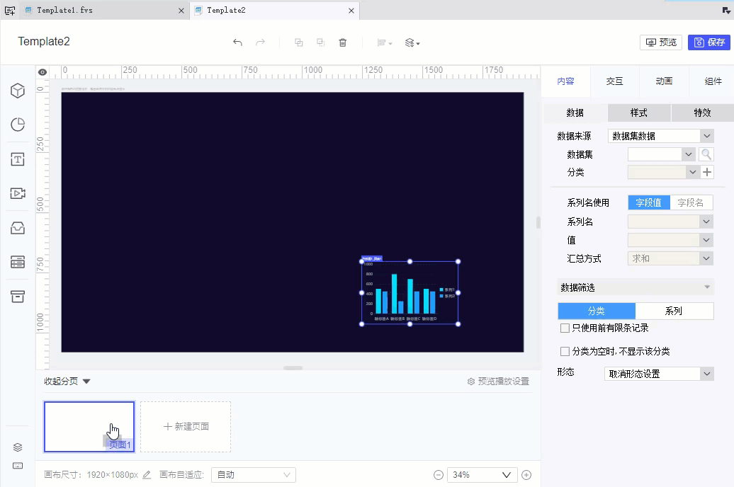
Task: Edit canvas size with pencil icon
Action: pyautogui.click(x=147, y=475)
